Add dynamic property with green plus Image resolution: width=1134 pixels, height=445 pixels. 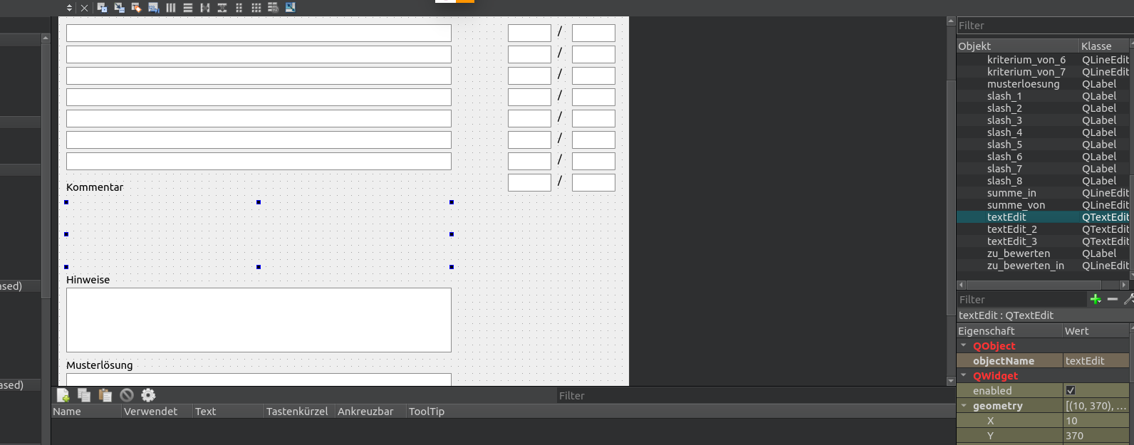(x=1096, y=300)
